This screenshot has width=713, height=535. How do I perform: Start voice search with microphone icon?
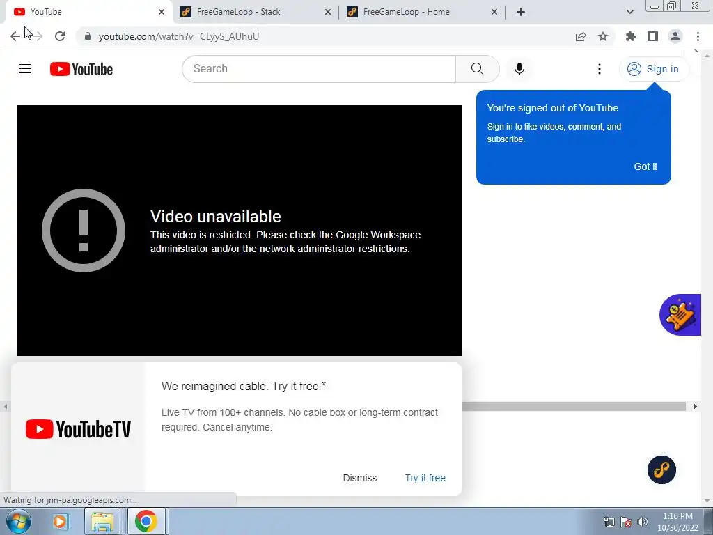point(519,69)
